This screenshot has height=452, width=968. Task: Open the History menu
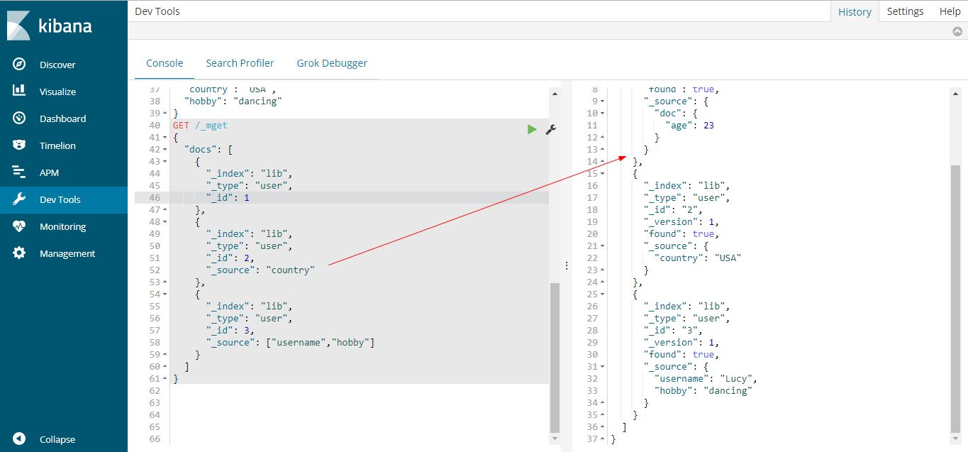[x=855, y=11]
